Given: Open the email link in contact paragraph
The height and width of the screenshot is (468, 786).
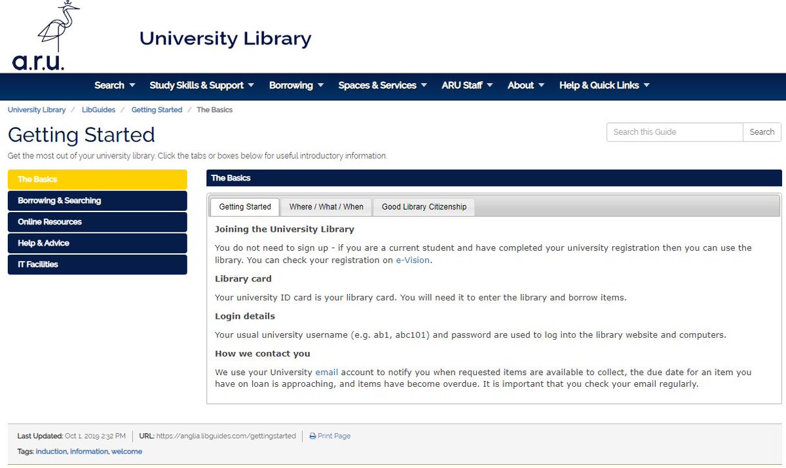Looking at the screenshot, I should tap(327, 372).
